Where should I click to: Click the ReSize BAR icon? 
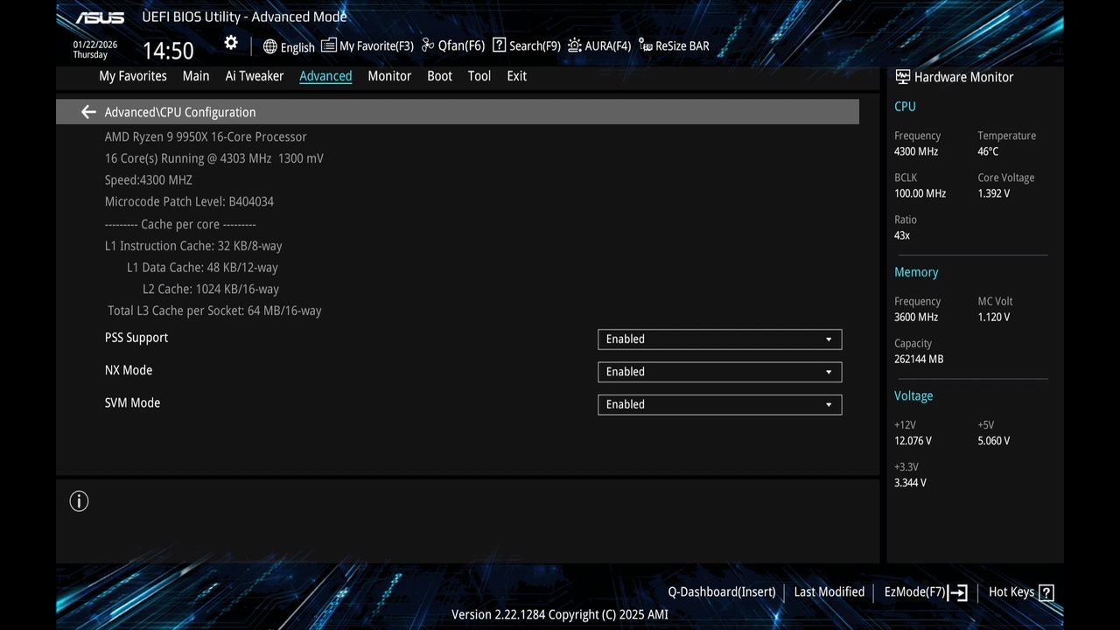(x=674, y=45)
